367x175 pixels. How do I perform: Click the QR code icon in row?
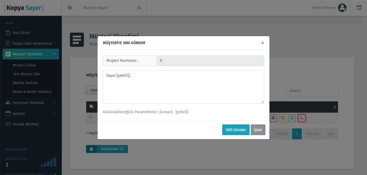point(273,118)
